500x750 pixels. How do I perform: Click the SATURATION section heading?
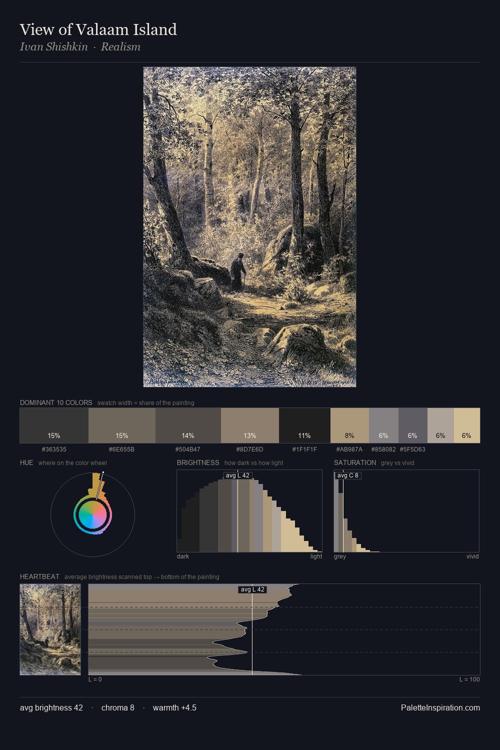(x=355, y=462)
